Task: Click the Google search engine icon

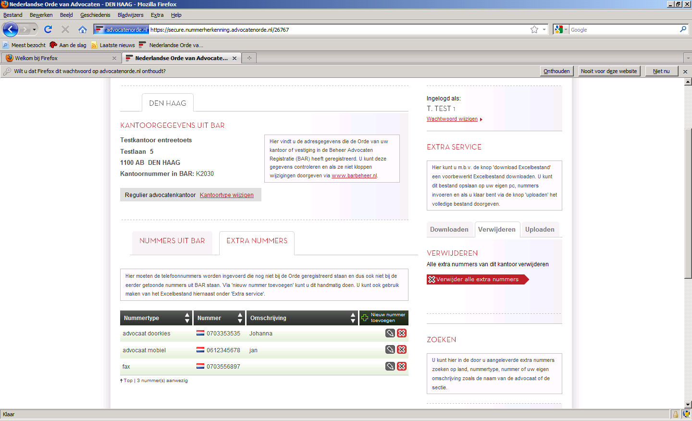Action: click(558, 30)
